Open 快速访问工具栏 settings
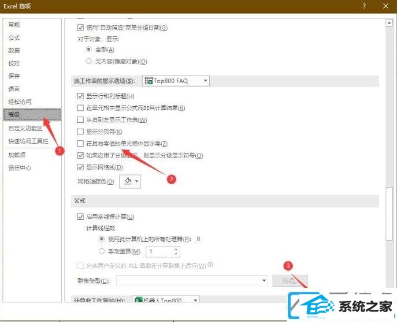Image resolution: width=397 pixels, height=322 pixels. 28,141
